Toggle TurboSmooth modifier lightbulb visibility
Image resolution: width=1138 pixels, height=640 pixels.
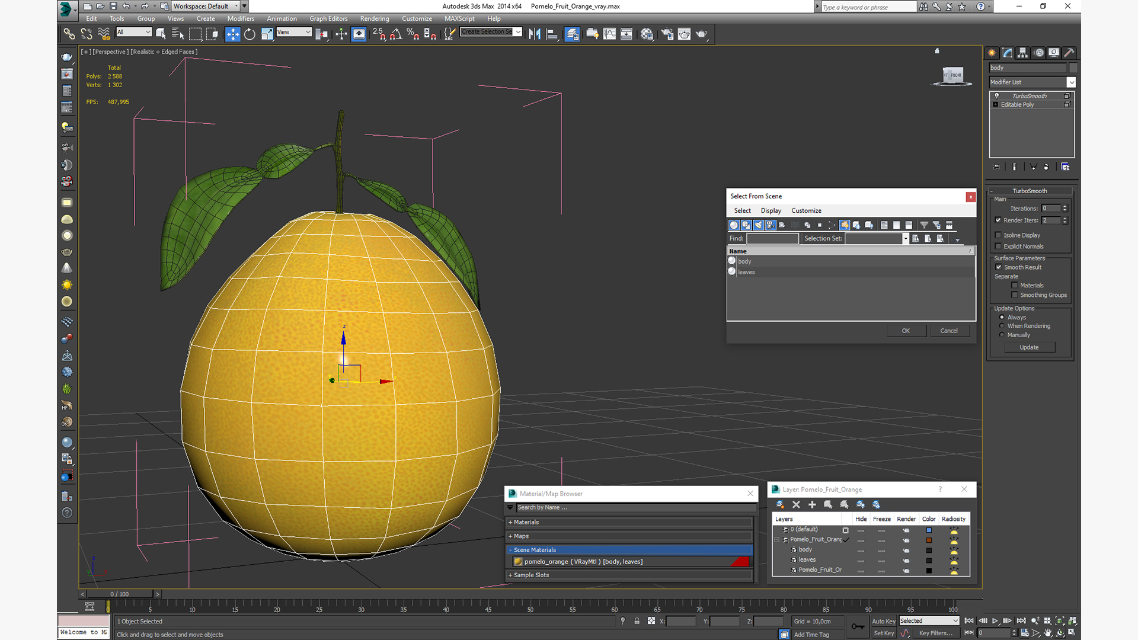(997, 95)
